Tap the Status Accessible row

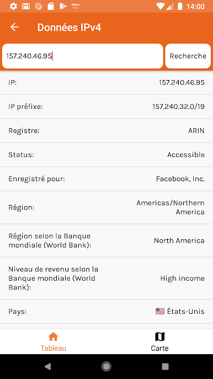106,155
